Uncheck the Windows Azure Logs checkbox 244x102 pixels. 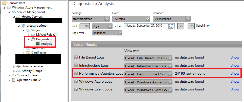tap(76, 81)
